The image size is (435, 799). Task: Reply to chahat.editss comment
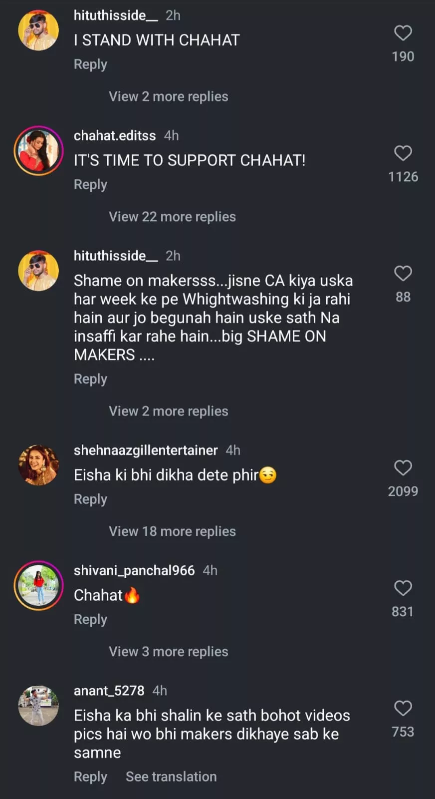coord(90,185)
